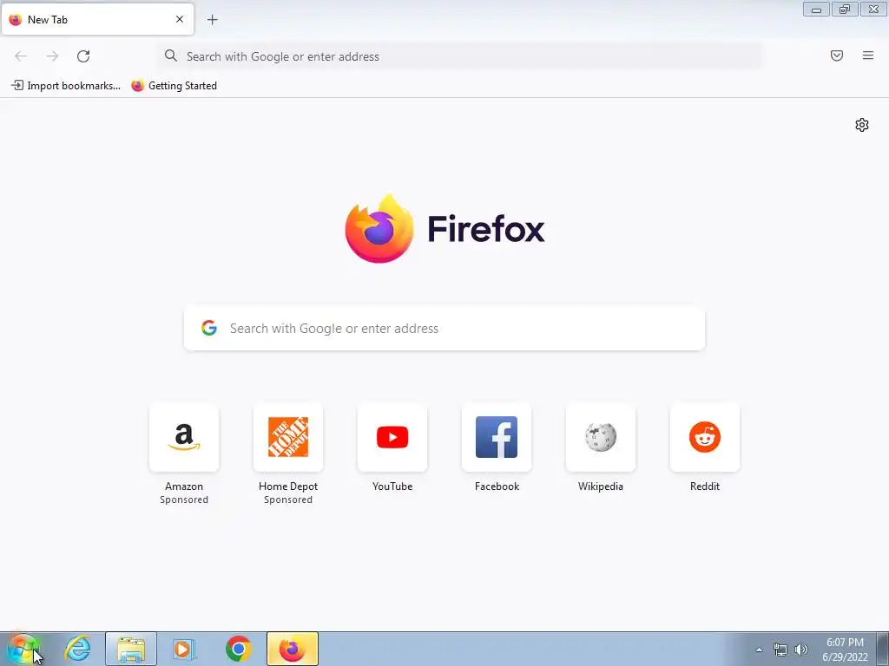Click the network tray icon
The width and height of the screenshot is (889, 666).
780,650
